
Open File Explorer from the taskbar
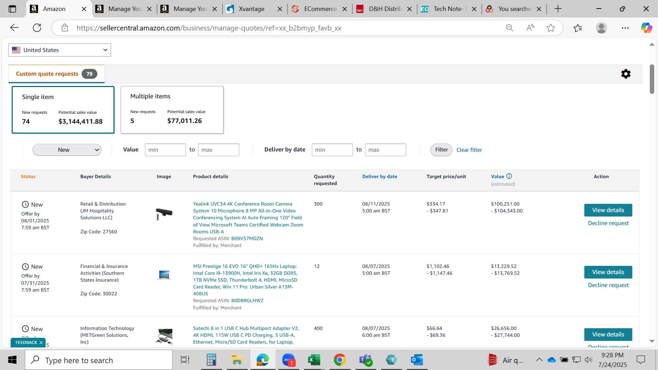point(237,360)
